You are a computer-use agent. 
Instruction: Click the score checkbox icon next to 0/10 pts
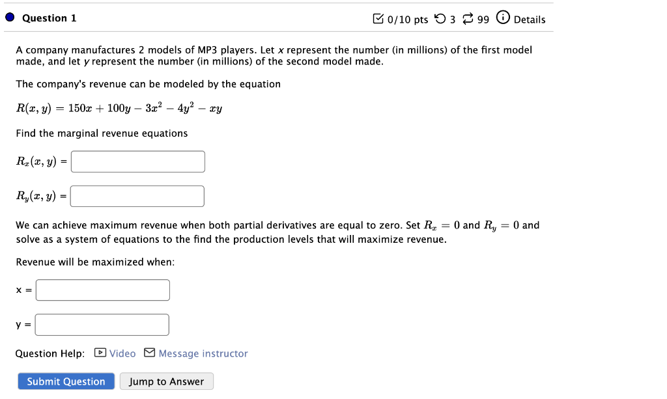tap(378, 19)
